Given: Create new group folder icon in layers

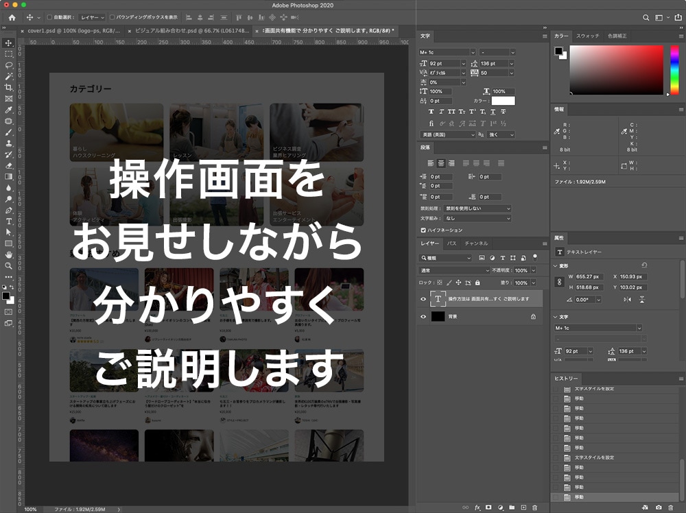Looking at the screenshot, I should (x=512, y=508).
